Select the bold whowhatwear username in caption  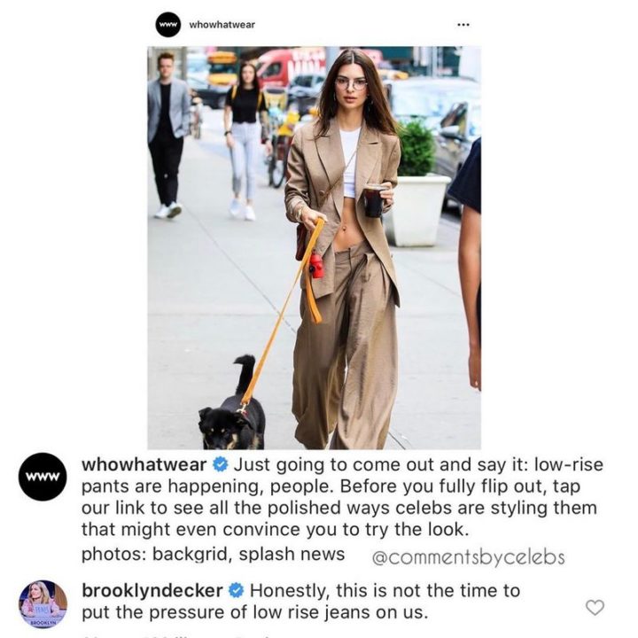[144, 464]
